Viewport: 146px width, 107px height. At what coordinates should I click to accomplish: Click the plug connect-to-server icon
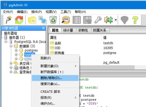pos(9,20)
